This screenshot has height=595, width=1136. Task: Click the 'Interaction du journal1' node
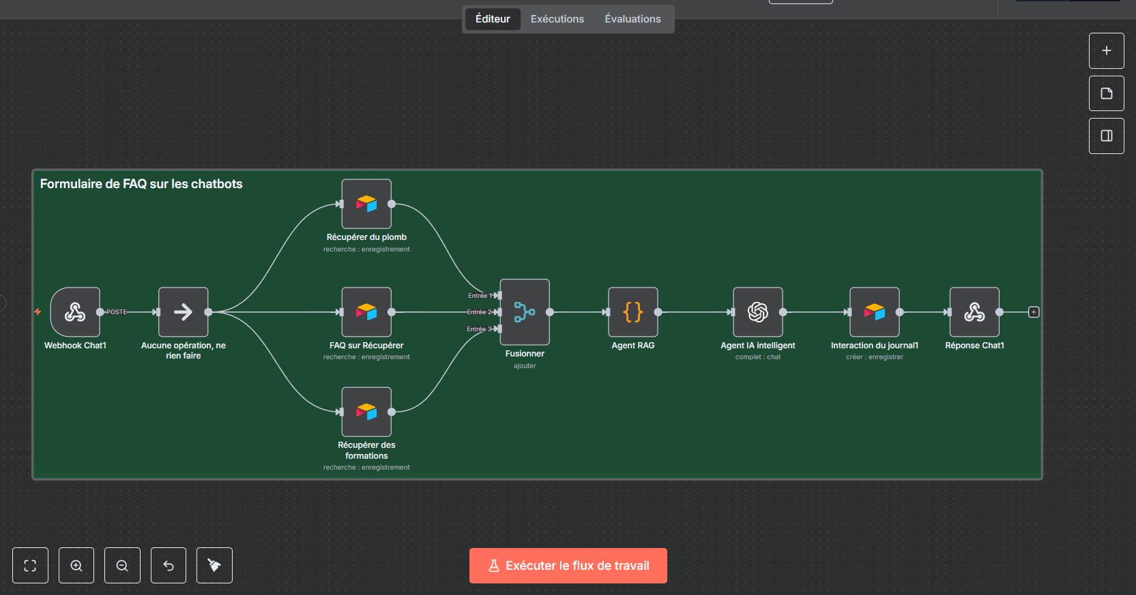click(874, 312)
